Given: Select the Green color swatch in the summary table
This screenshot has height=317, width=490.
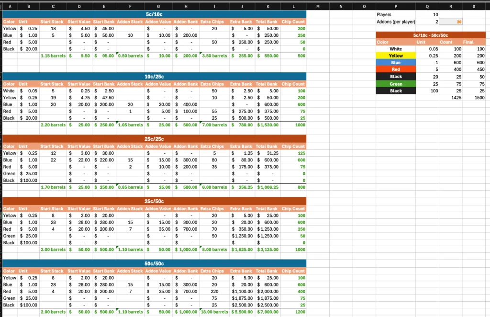Looking at the screenshot, I should (396, 84).
